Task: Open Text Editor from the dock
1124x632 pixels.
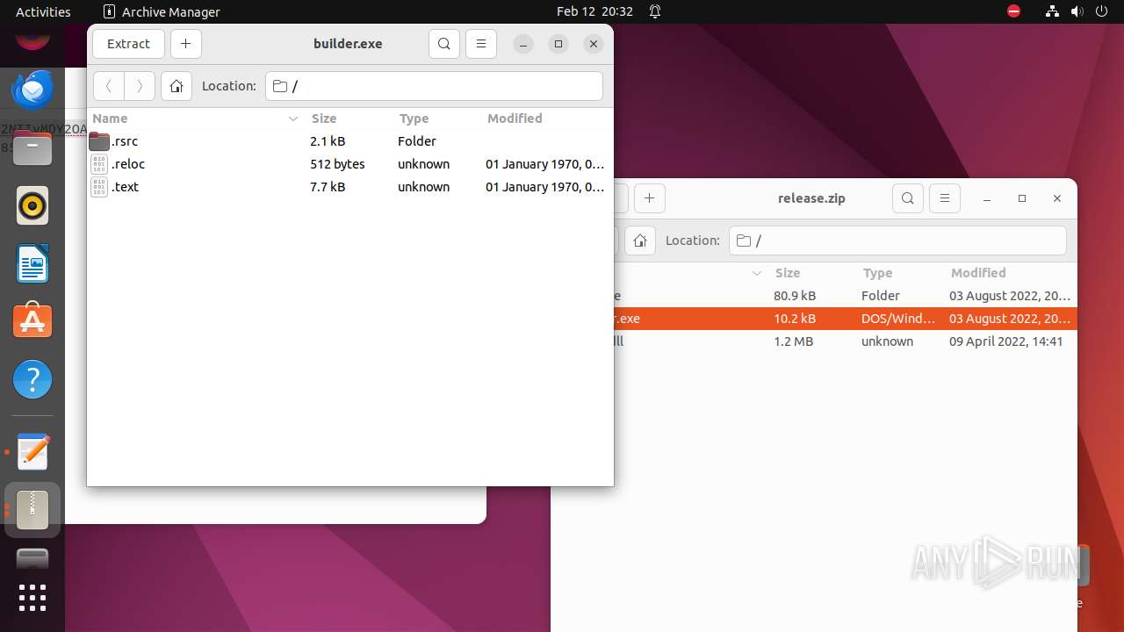Action: click(32, 452)
